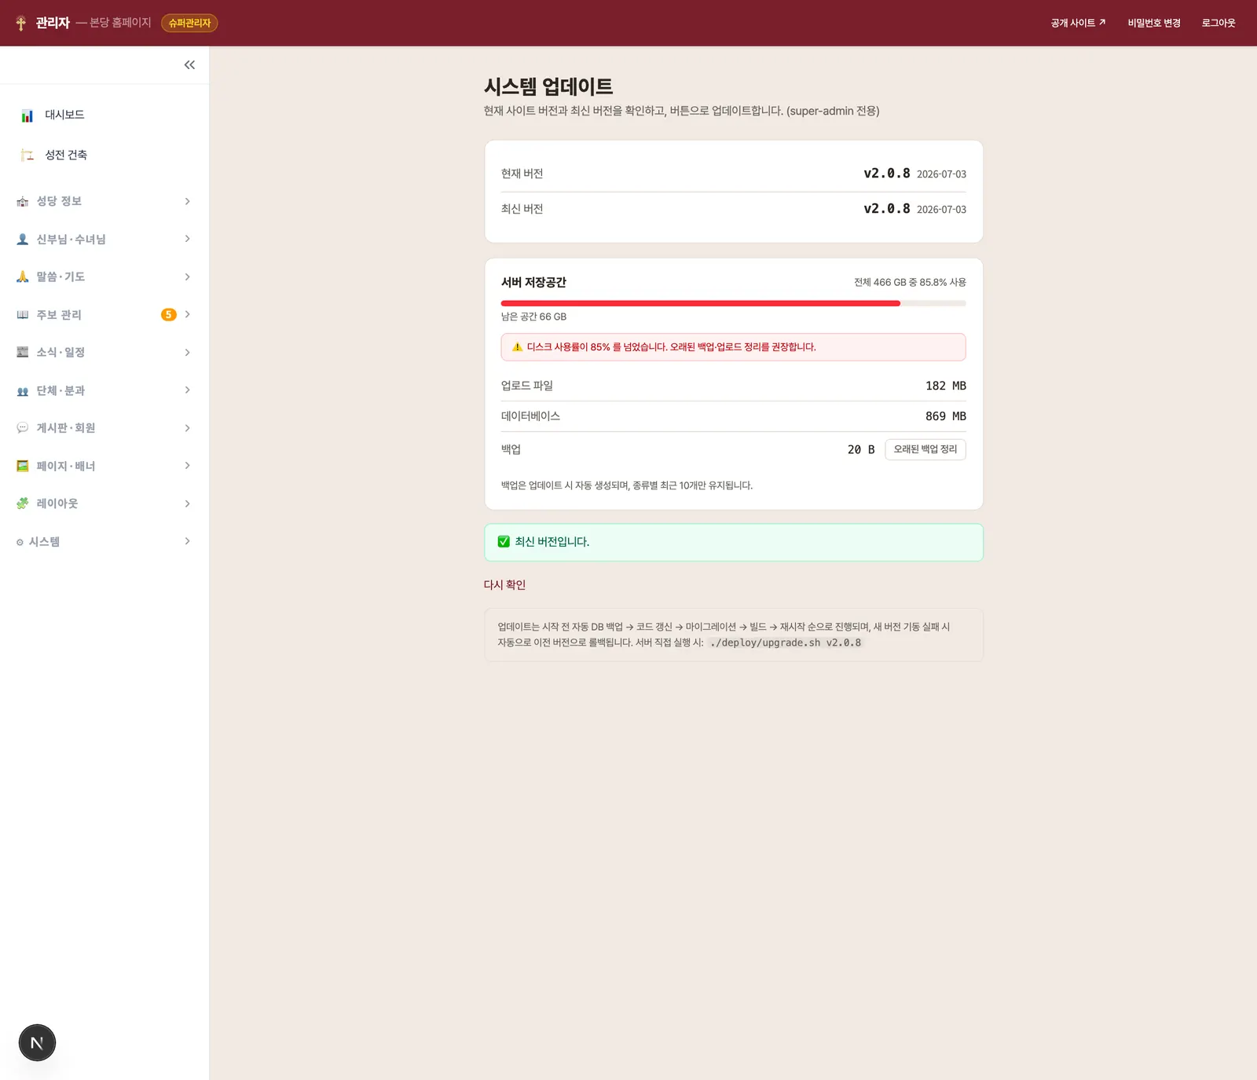
Task: Click the gear icon beside 시스템
Action: click(x=20, y=542)
